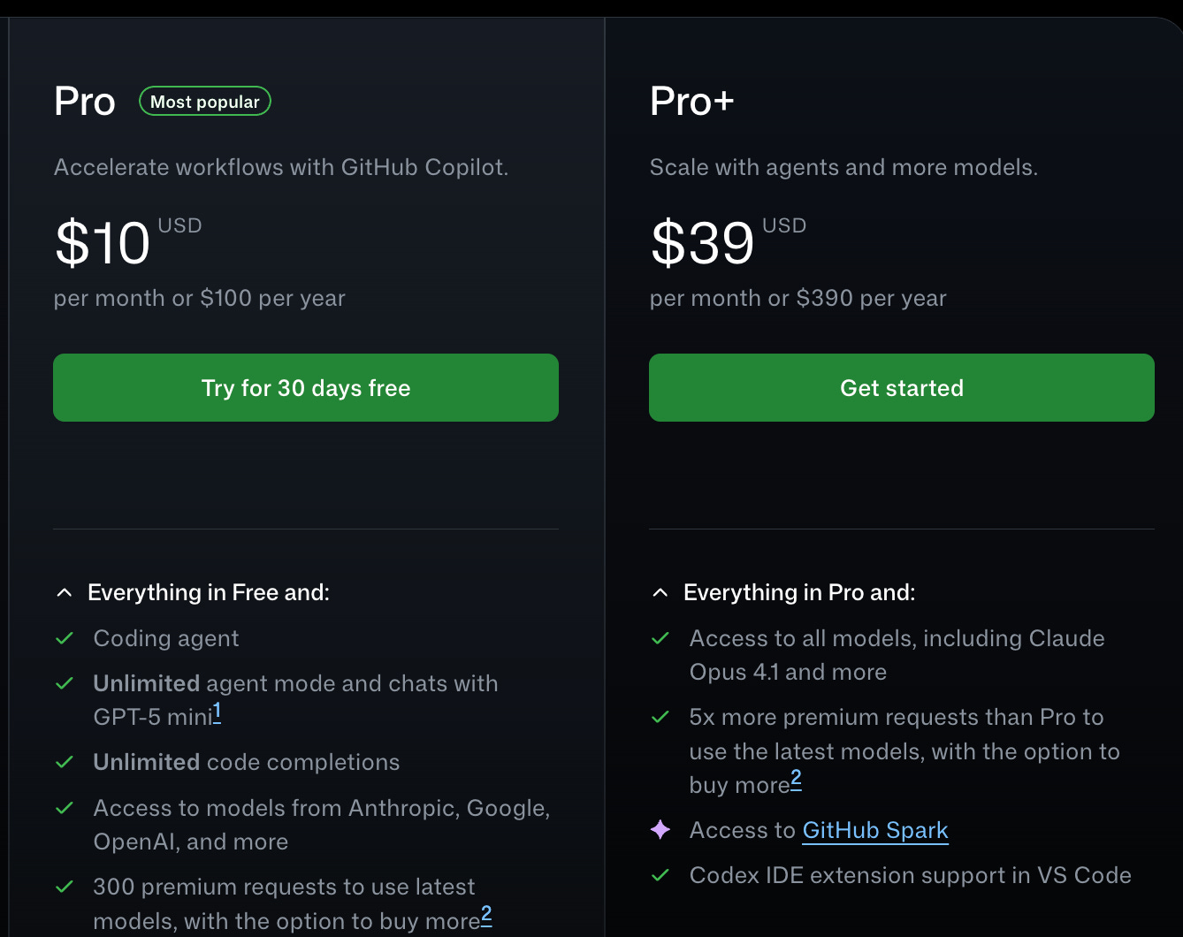Click the checkmark beside Unlimited agent mode and chats
The height and width of the screenshot is (937, 1183).
(65, 683)
